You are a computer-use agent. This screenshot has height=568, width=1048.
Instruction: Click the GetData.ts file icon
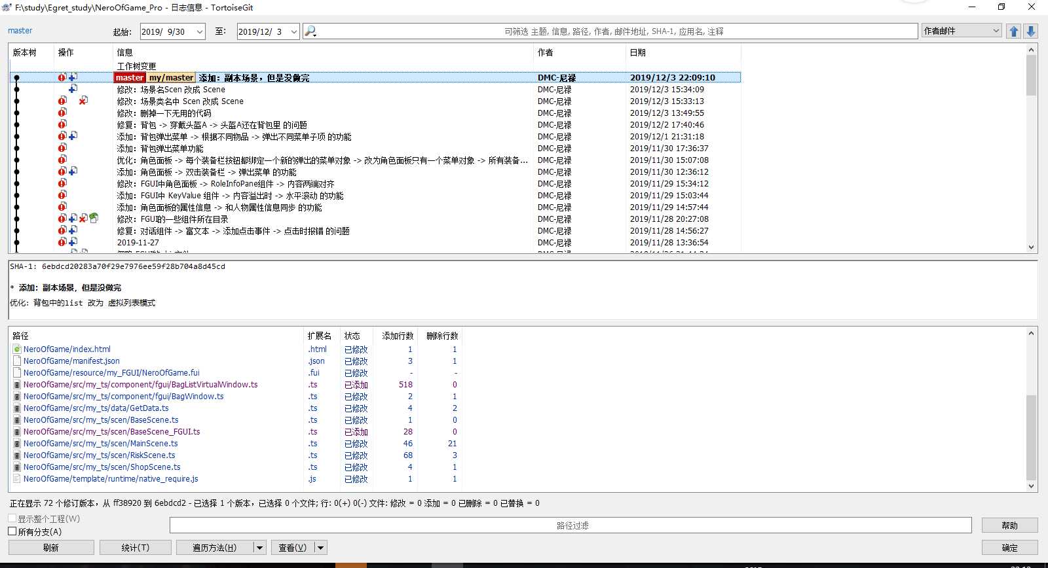point(17,408)
